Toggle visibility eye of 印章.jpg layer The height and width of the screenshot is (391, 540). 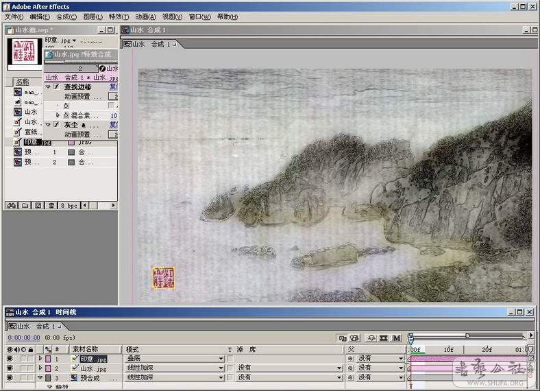[x=10, y=359]
